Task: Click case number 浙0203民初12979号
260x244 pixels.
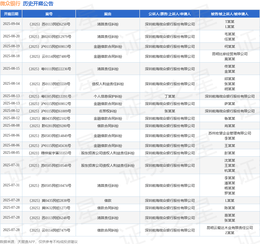Action: click(50, 37)
